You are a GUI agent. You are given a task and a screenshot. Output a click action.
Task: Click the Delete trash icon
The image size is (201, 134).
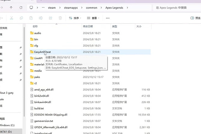coord(60,18)
